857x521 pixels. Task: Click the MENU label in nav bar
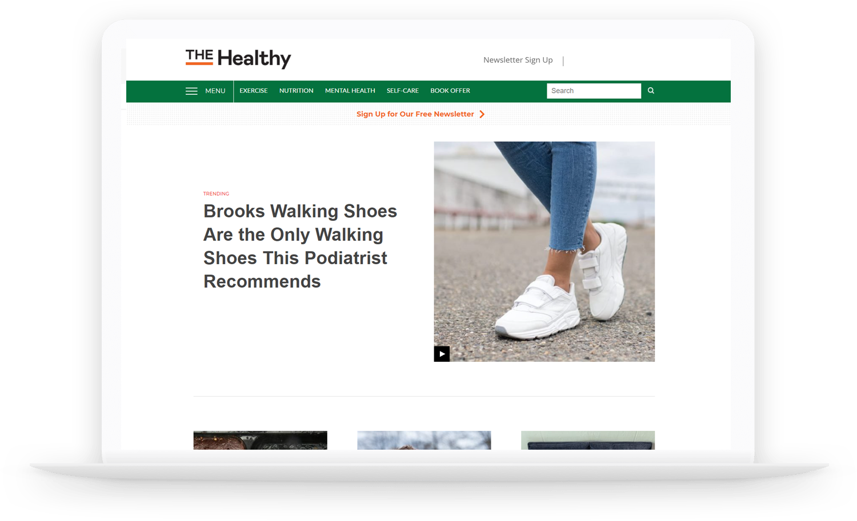pos(215,91)
